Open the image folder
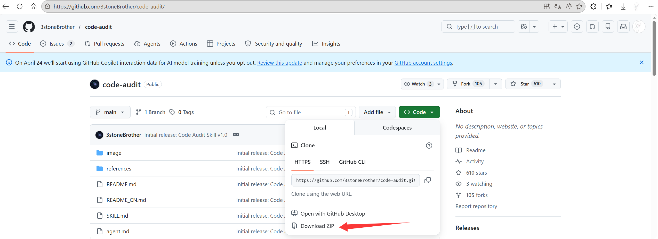Screen dimensions: 658x239 click(x=114, y=153)
